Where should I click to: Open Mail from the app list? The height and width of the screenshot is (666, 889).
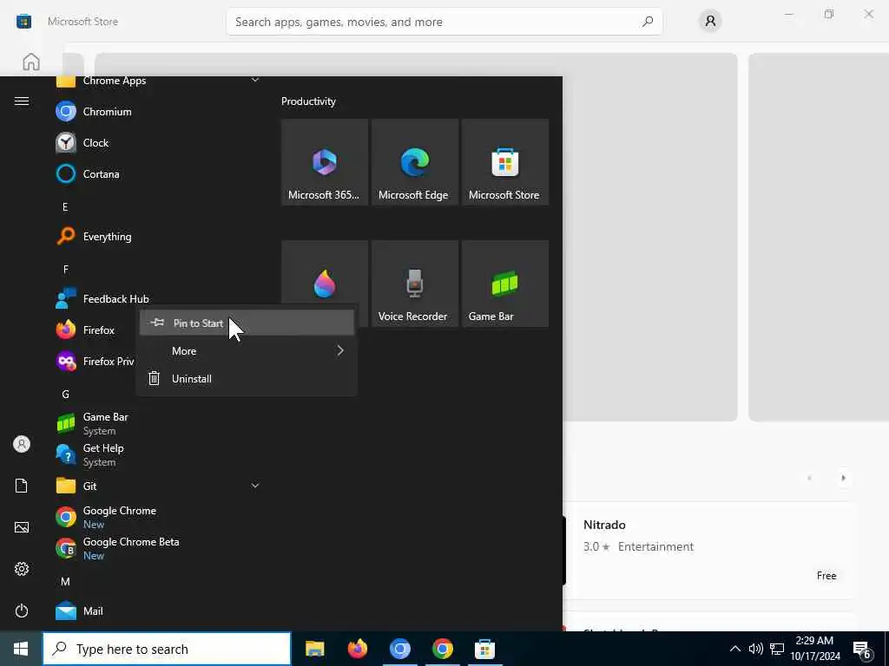(x=158, y=610)
